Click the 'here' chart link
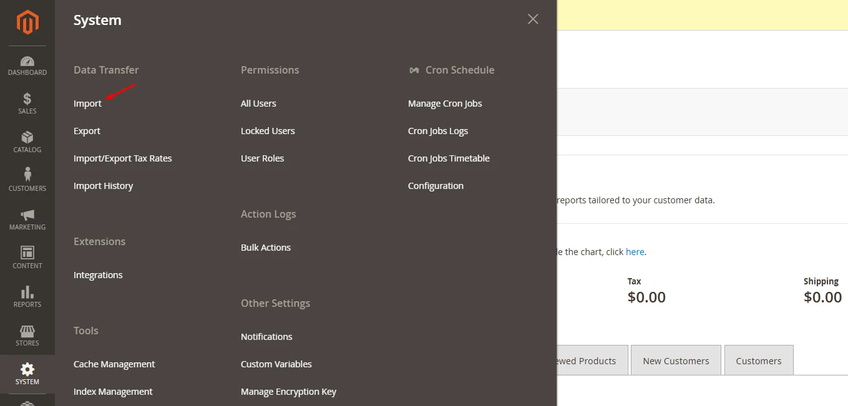This screenshot has height=406, width=848. pos(635,252)
